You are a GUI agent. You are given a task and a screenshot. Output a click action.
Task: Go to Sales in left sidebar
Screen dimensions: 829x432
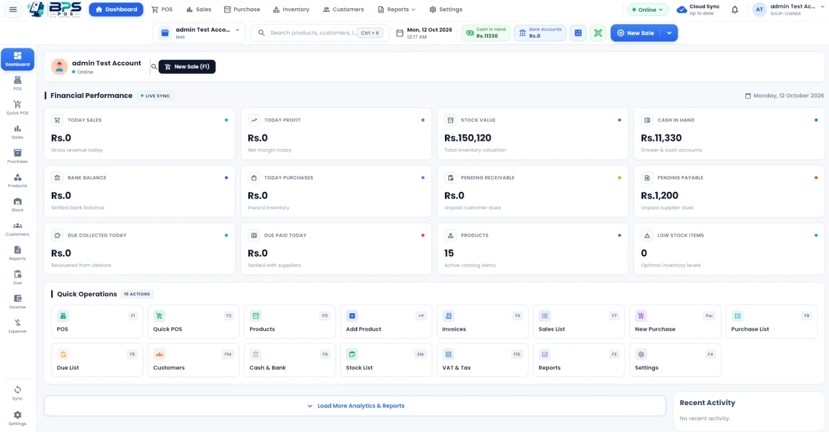(17, 132)
